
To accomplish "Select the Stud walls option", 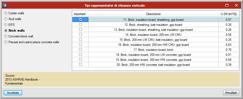I will (x=13, y=19).
